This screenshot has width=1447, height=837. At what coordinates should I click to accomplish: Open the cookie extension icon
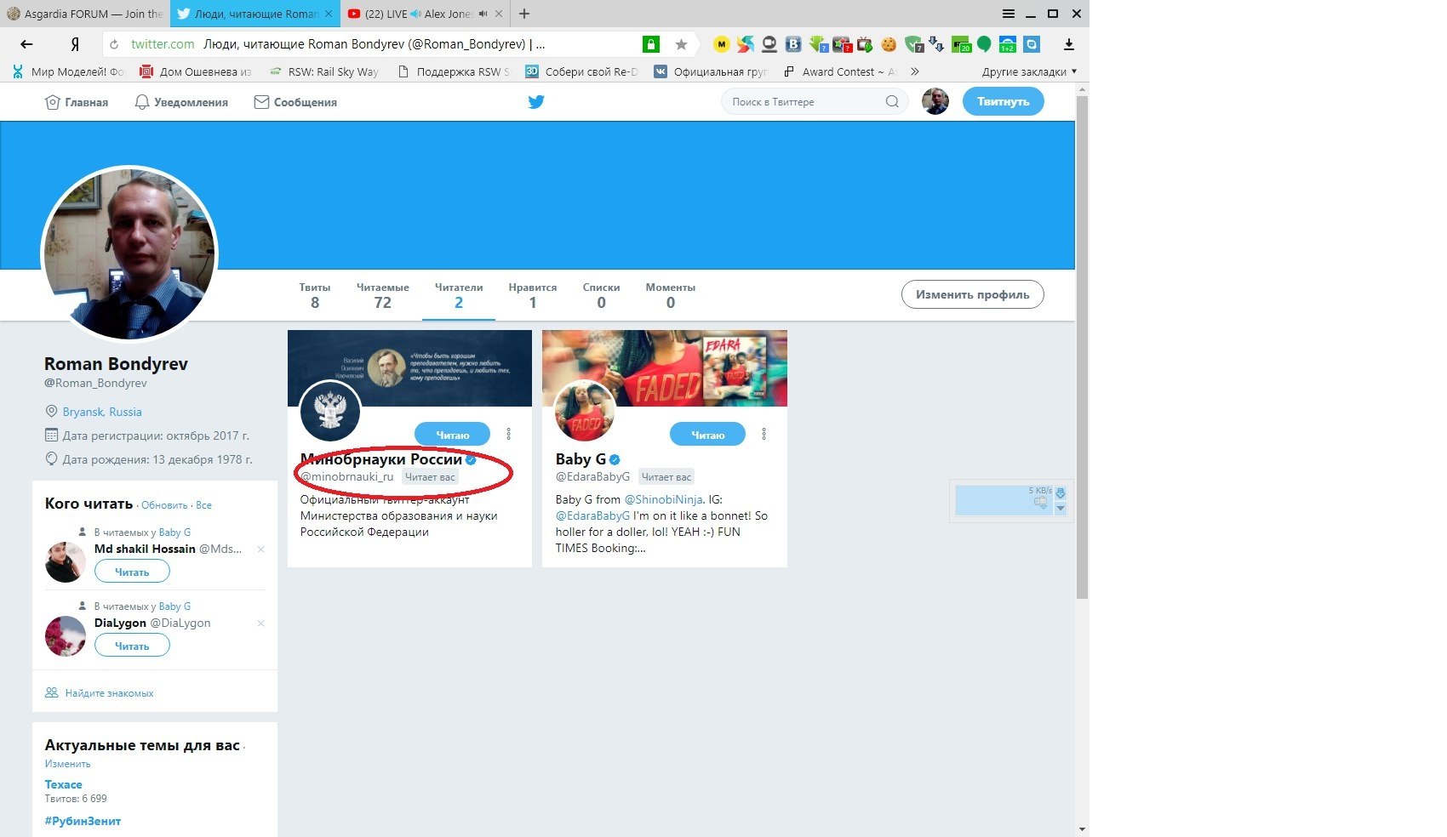point(889,44)
